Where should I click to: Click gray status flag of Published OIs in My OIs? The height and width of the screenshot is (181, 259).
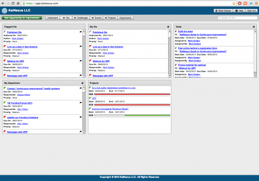(x=90, y=32)
